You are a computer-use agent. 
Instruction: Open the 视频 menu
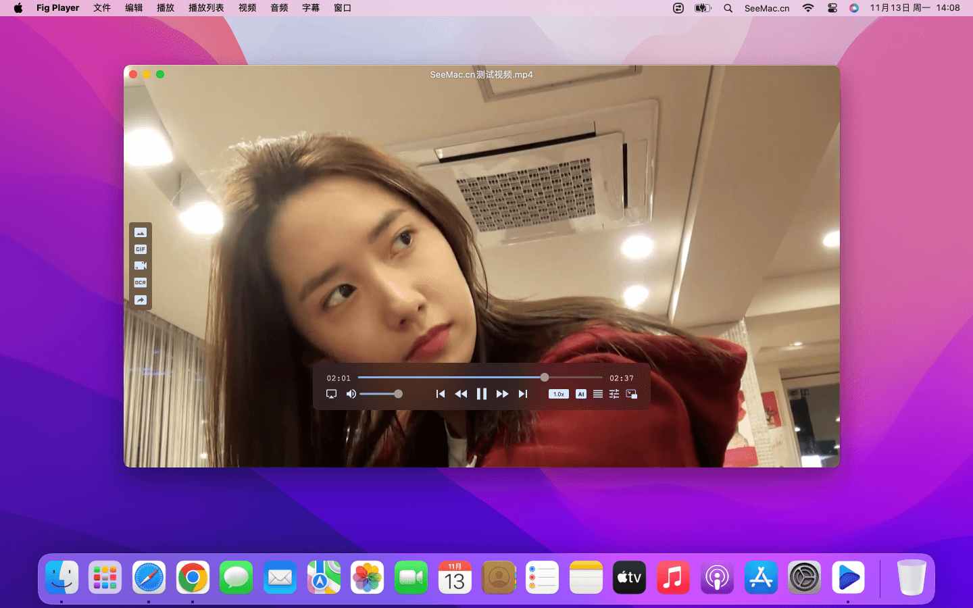[x=247, y=8]
